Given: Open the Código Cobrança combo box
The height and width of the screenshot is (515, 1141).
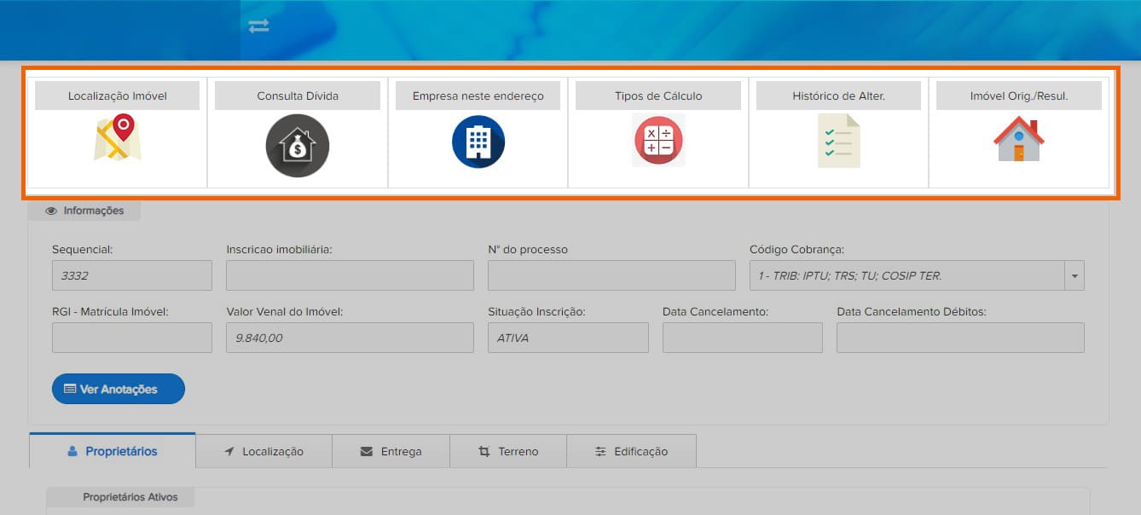Looking at the screenshot, I should tap(917, 276).
